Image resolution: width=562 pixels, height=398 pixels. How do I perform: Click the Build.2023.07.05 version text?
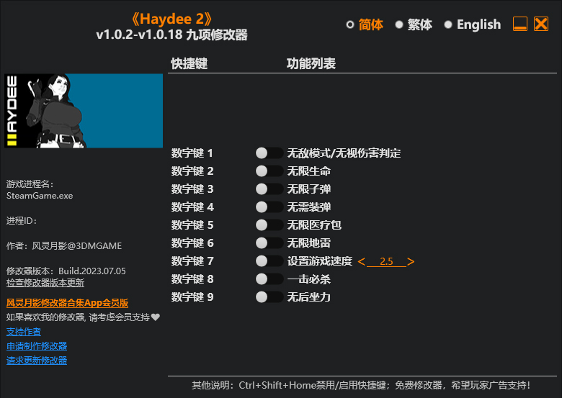[x=92, y=271]
